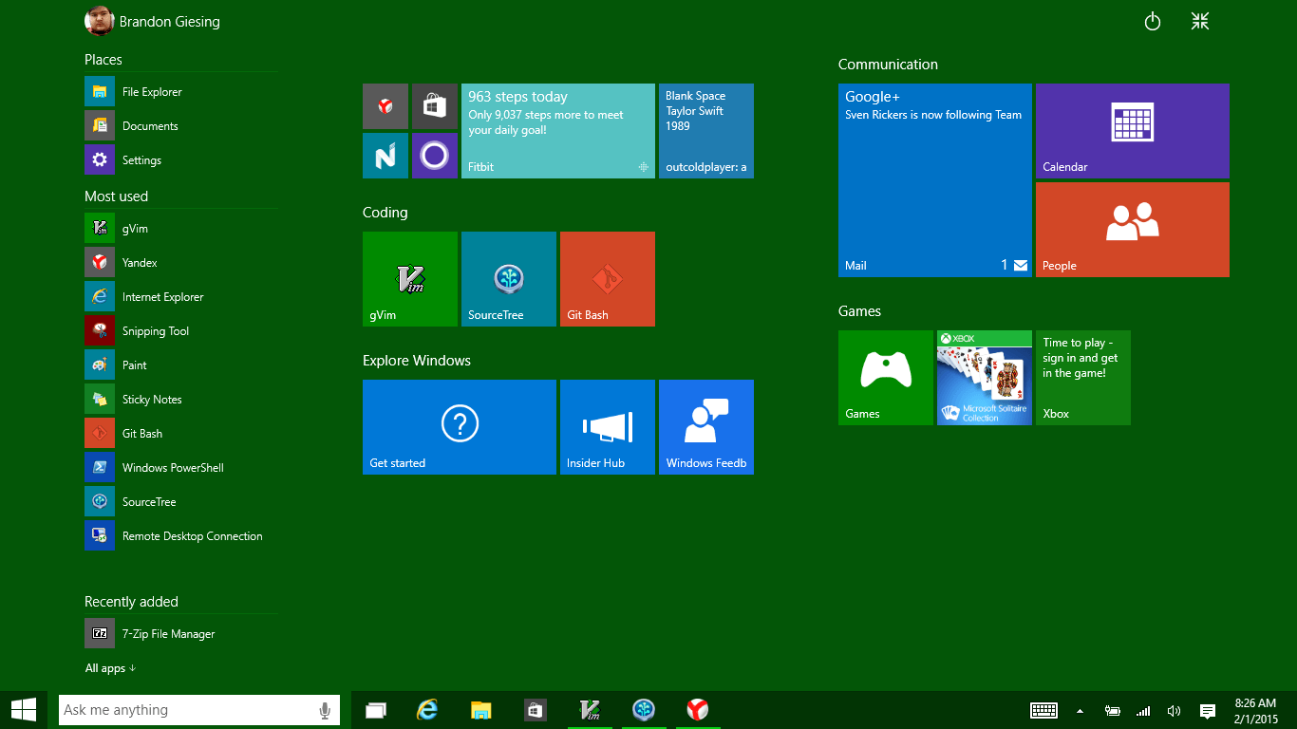Screen dimensions: 1297x729
Task: Open the volume speaker tray icon
Action: pos(1174,710)
